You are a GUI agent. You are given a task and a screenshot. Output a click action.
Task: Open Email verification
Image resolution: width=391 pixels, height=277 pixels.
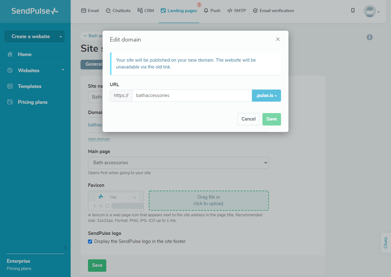point(273,11)
